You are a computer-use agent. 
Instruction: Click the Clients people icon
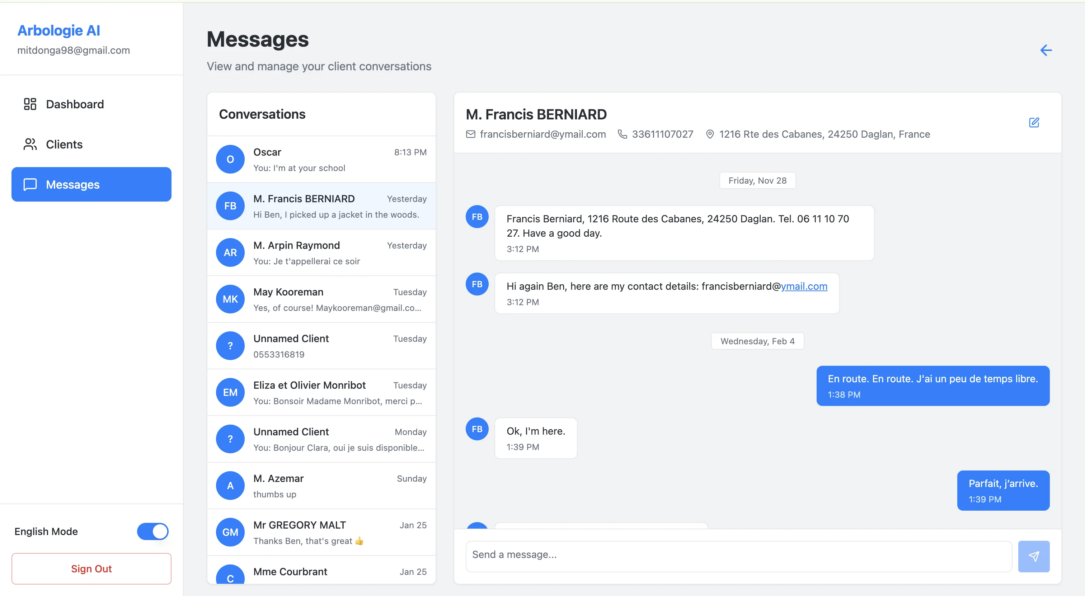[x=30, y=145]
